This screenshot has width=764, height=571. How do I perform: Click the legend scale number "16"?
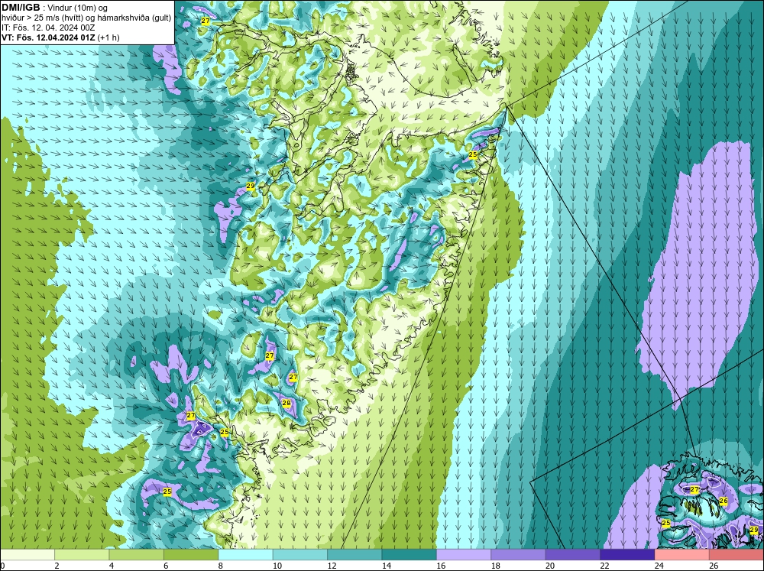click(441, 566)
